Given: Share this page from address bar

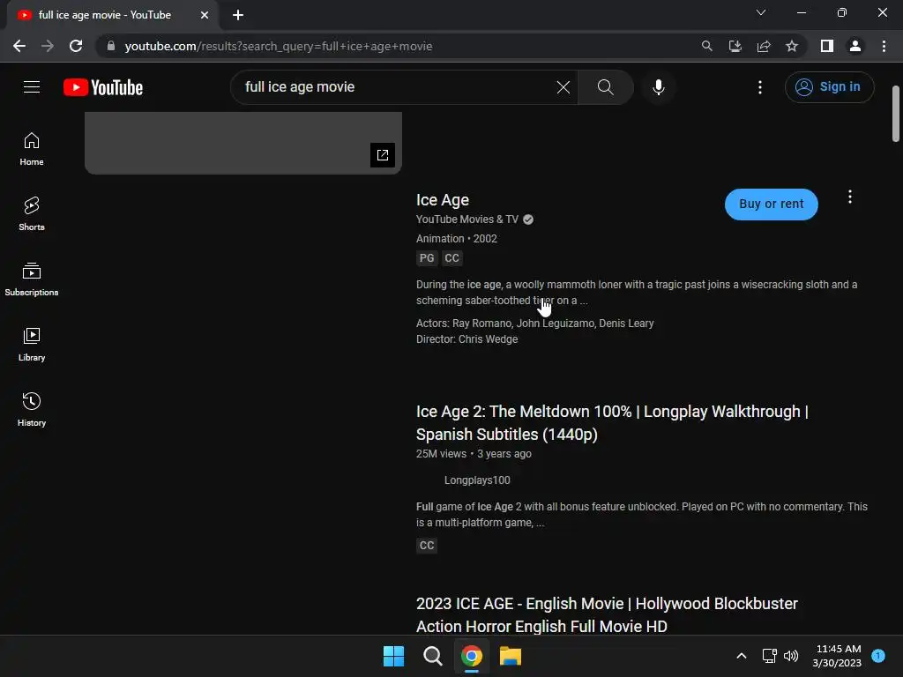Looking at the screenshot, I should click(764, 46).
